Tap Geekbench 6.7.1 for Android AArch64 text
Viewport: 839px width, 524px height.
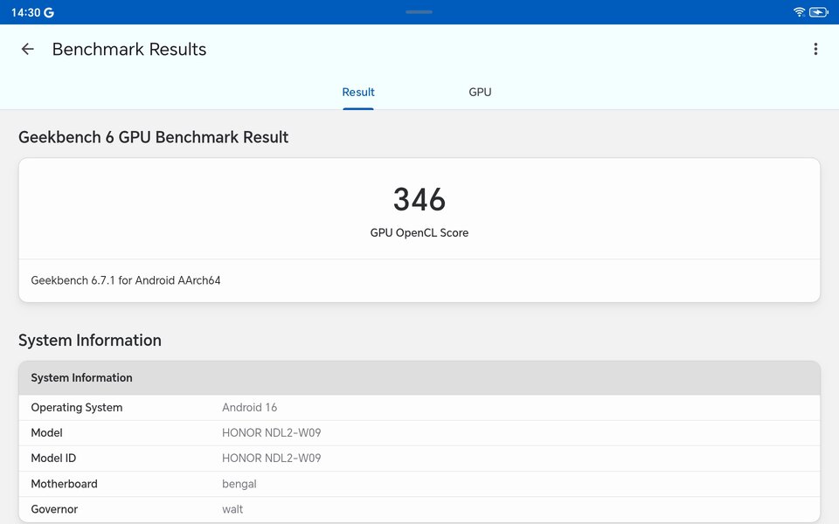coord(126,280)
